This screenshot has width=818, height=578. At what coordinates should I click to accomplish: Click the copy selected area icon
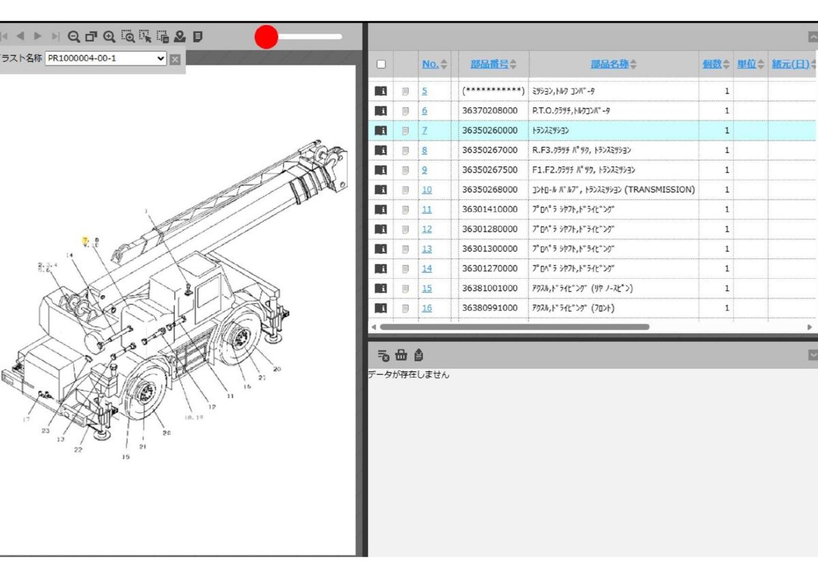click(x=163, y=37)
